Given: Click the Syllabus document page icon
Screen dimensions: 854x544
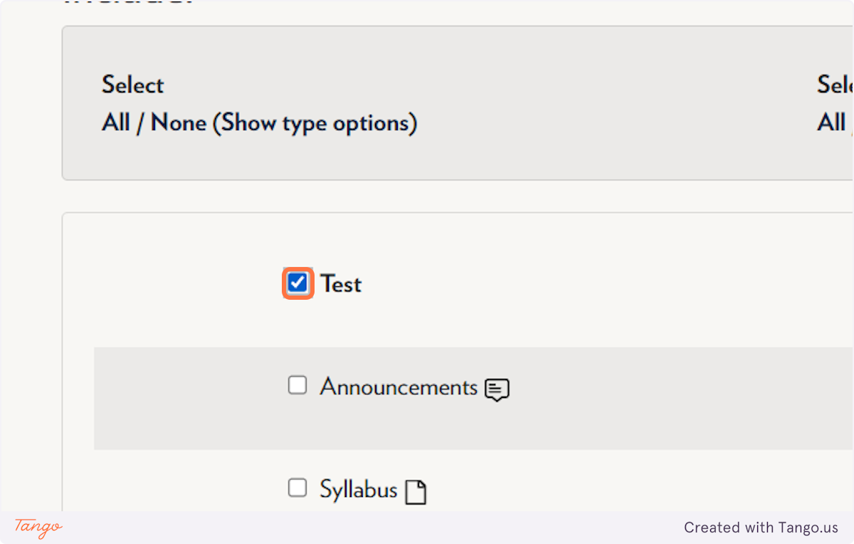Looking at the screenshot, I should [416, 492].
